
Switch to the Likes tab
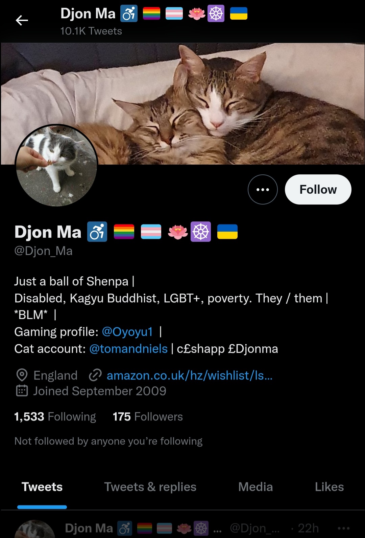(x=329, y=487)
